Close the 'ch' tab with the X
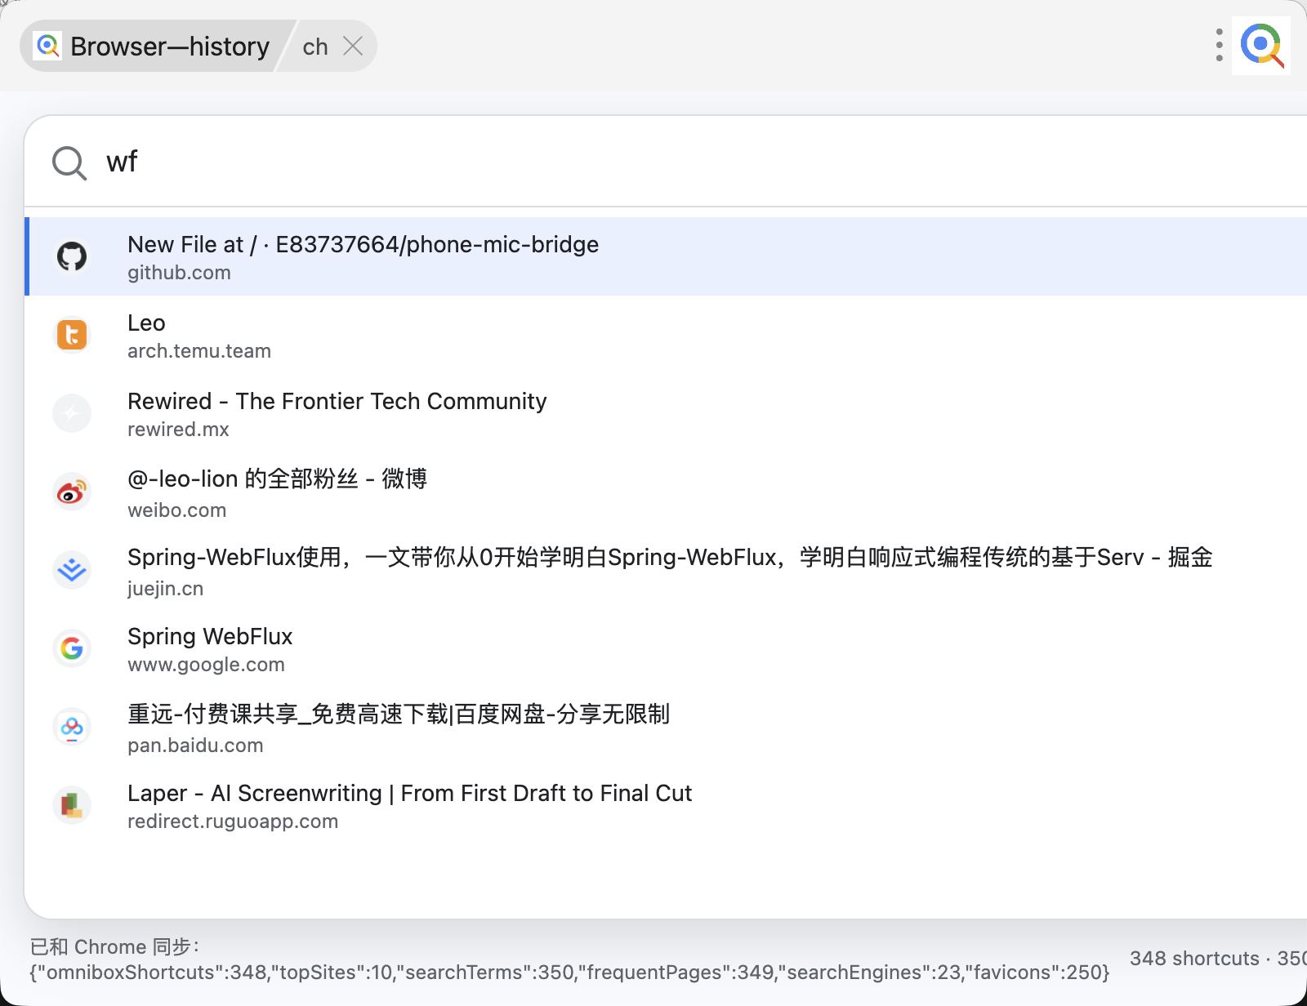Screen dimensions: 1307x1006 353,46
